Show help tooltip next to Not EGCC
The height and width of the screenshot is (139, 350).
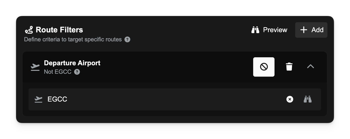pyautogui.click(x=77, y=72)
